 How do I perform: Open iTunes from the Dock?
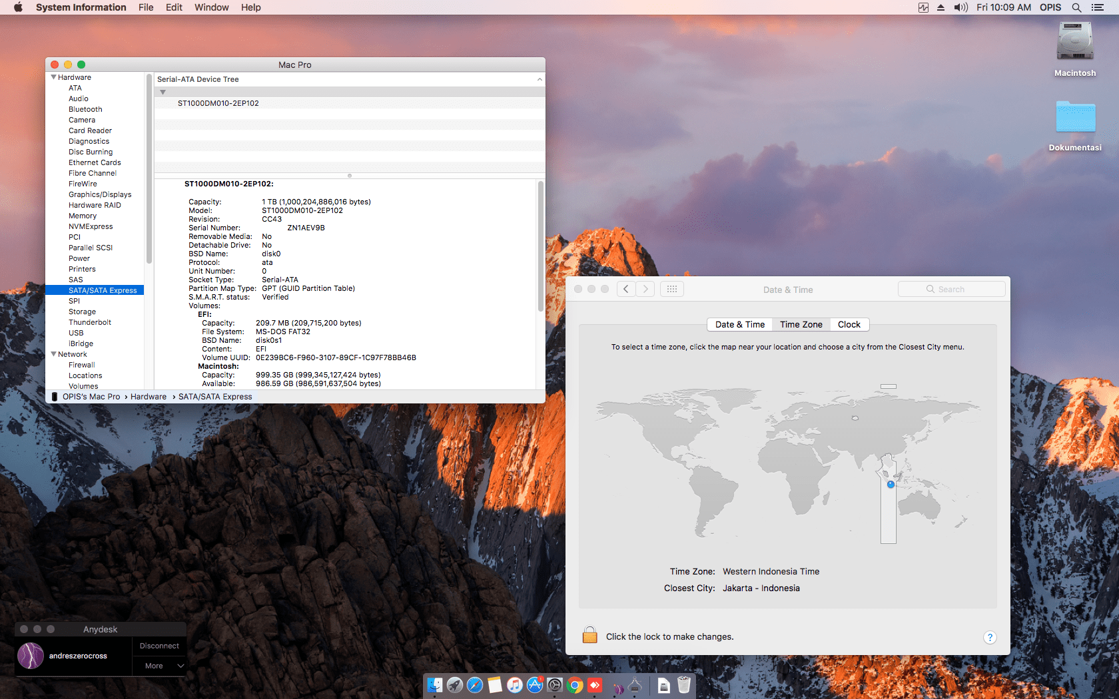(x=515, y=686)
